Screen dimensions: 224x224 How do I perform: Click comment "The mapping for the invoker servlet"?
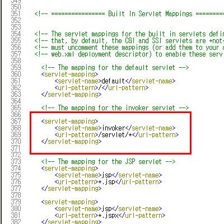coord(115,108)
